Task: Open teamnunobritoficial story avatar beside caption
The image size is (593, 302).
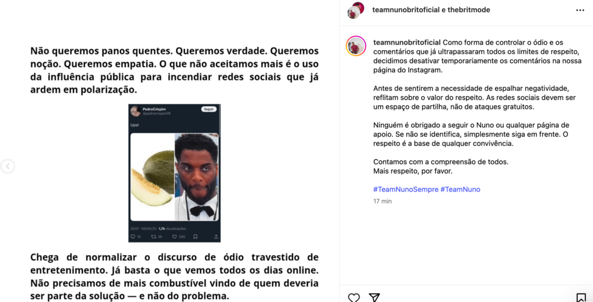Action: point(356,46)
